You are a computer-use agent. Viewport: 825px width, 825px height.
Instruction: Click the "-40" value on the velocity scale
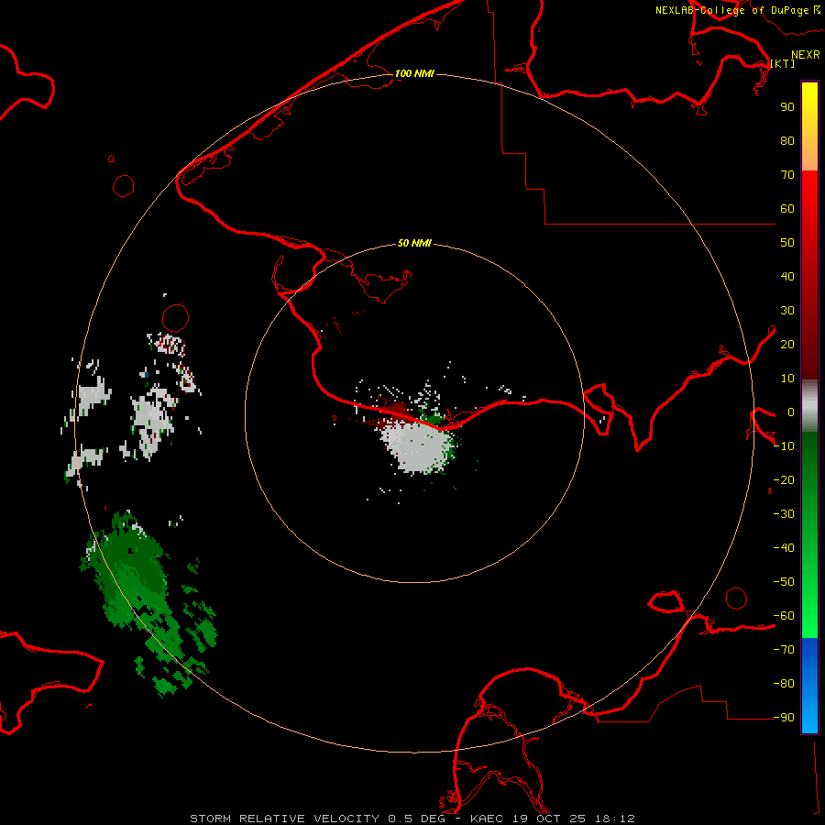click(x=784, y=548)
